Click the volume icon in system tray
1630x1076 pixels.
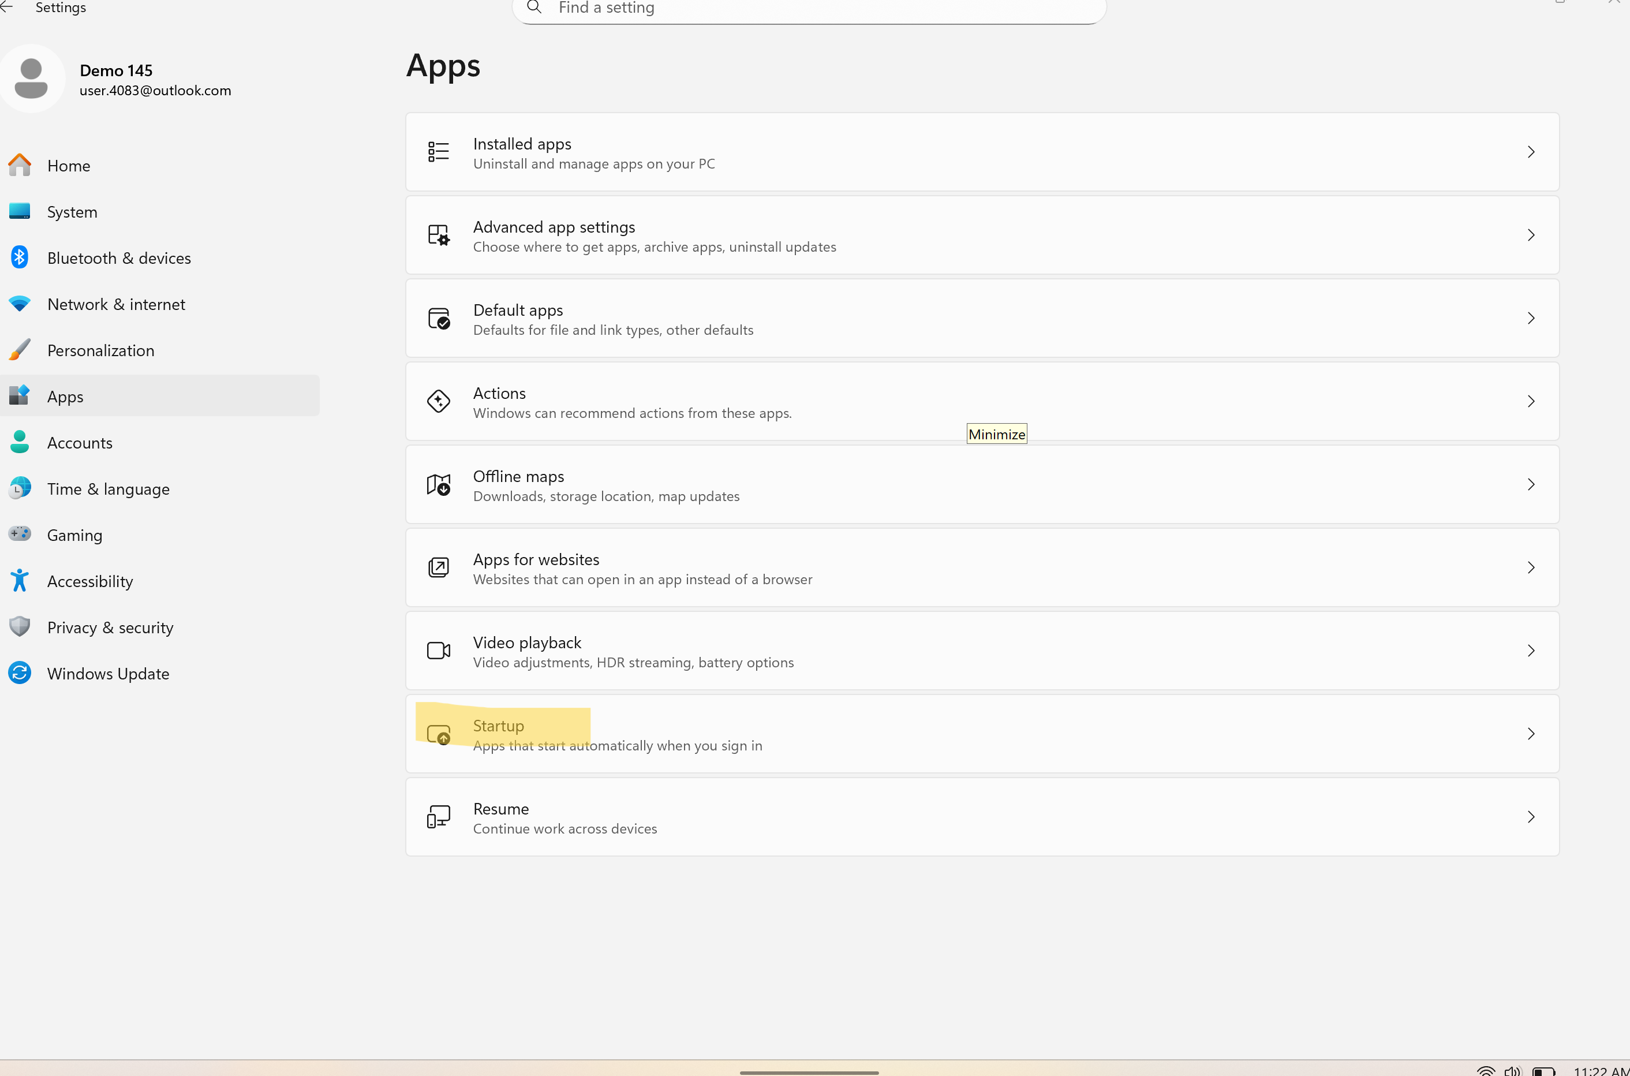[1512, 1070]
